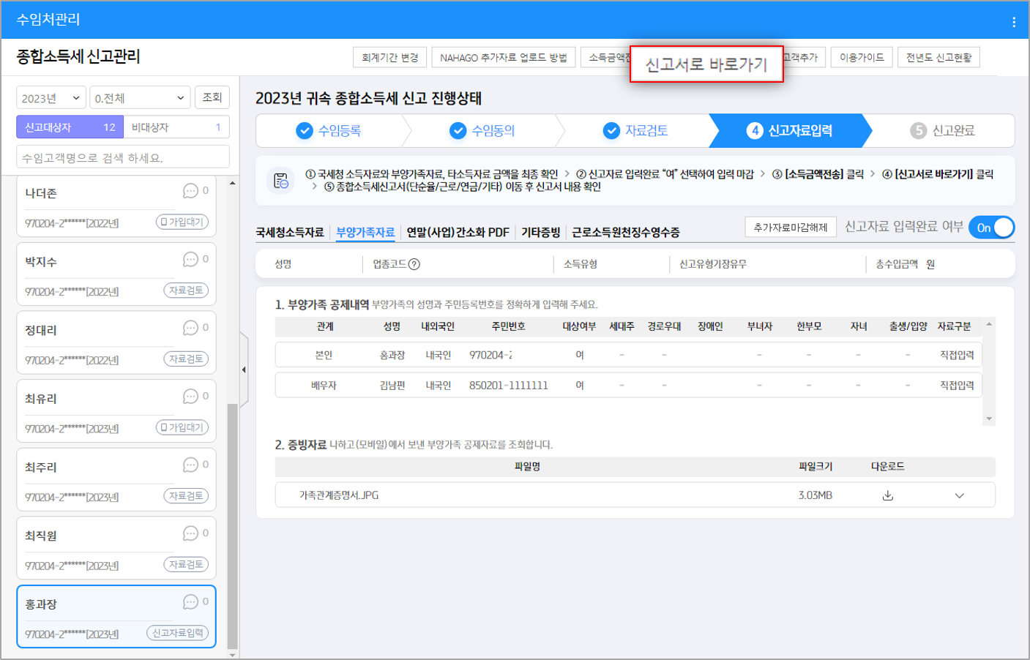
Task: Open the kebab menu in the header
Action: point(1013,22)
